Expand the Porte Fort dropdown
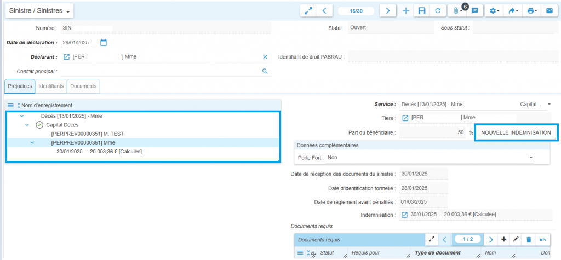Screen dimensions: 561x260 531,158
